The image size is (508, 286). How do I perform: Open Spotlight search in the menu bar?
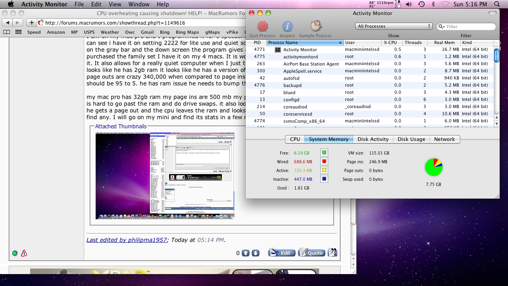tap(497, 4)
